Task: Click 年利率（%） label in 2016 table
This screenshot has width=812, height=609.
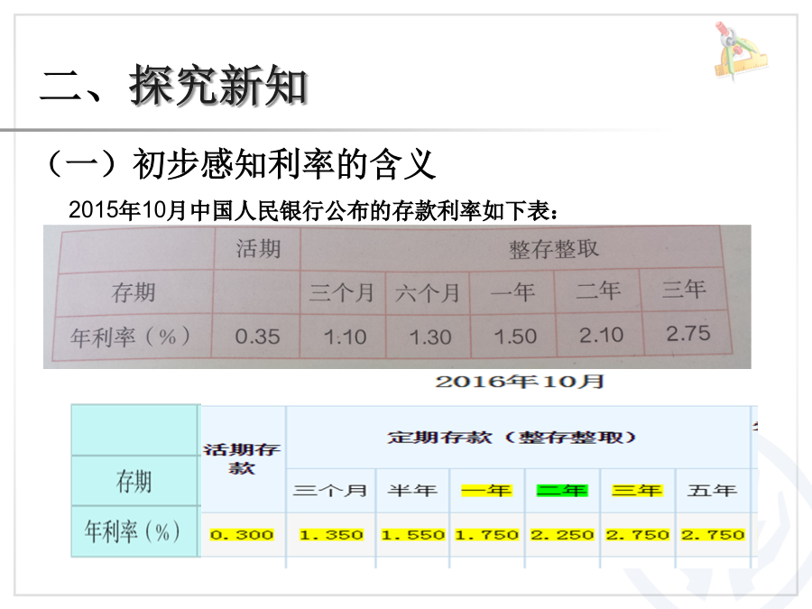Action: (x=133, y=531)
